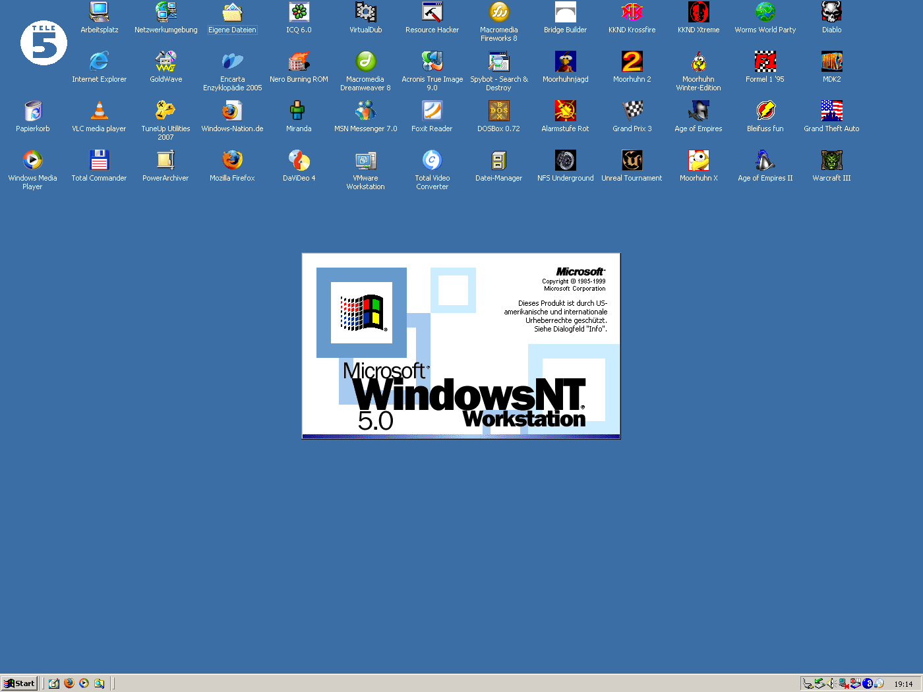Screen dimensions: 923x692
Task: Open the Start menu button
Action: (19, 683)
